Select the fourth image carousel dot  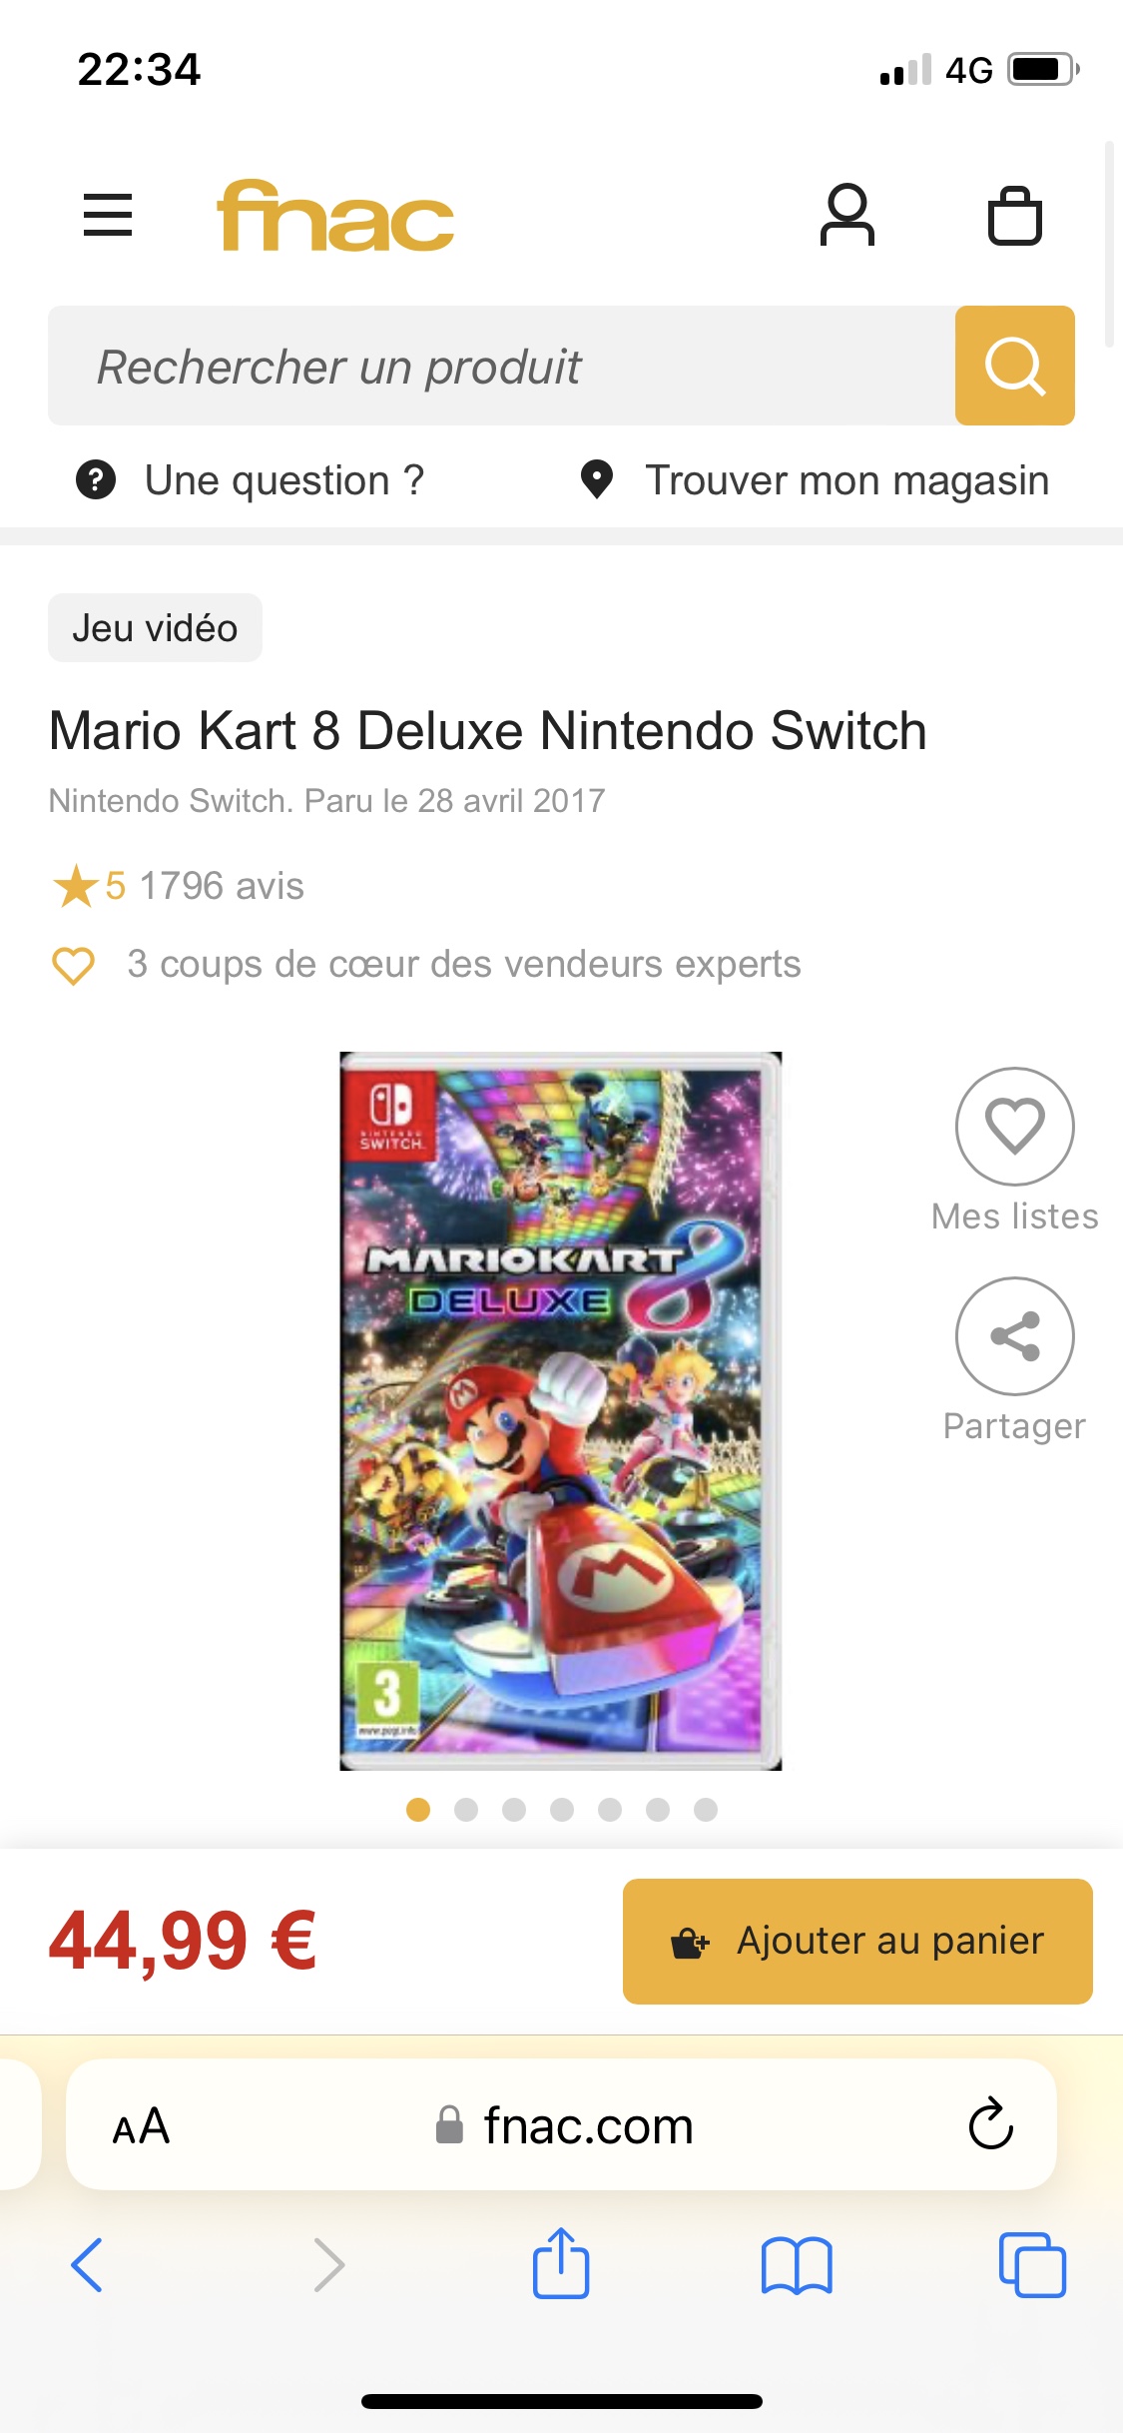coord(562,1810)
